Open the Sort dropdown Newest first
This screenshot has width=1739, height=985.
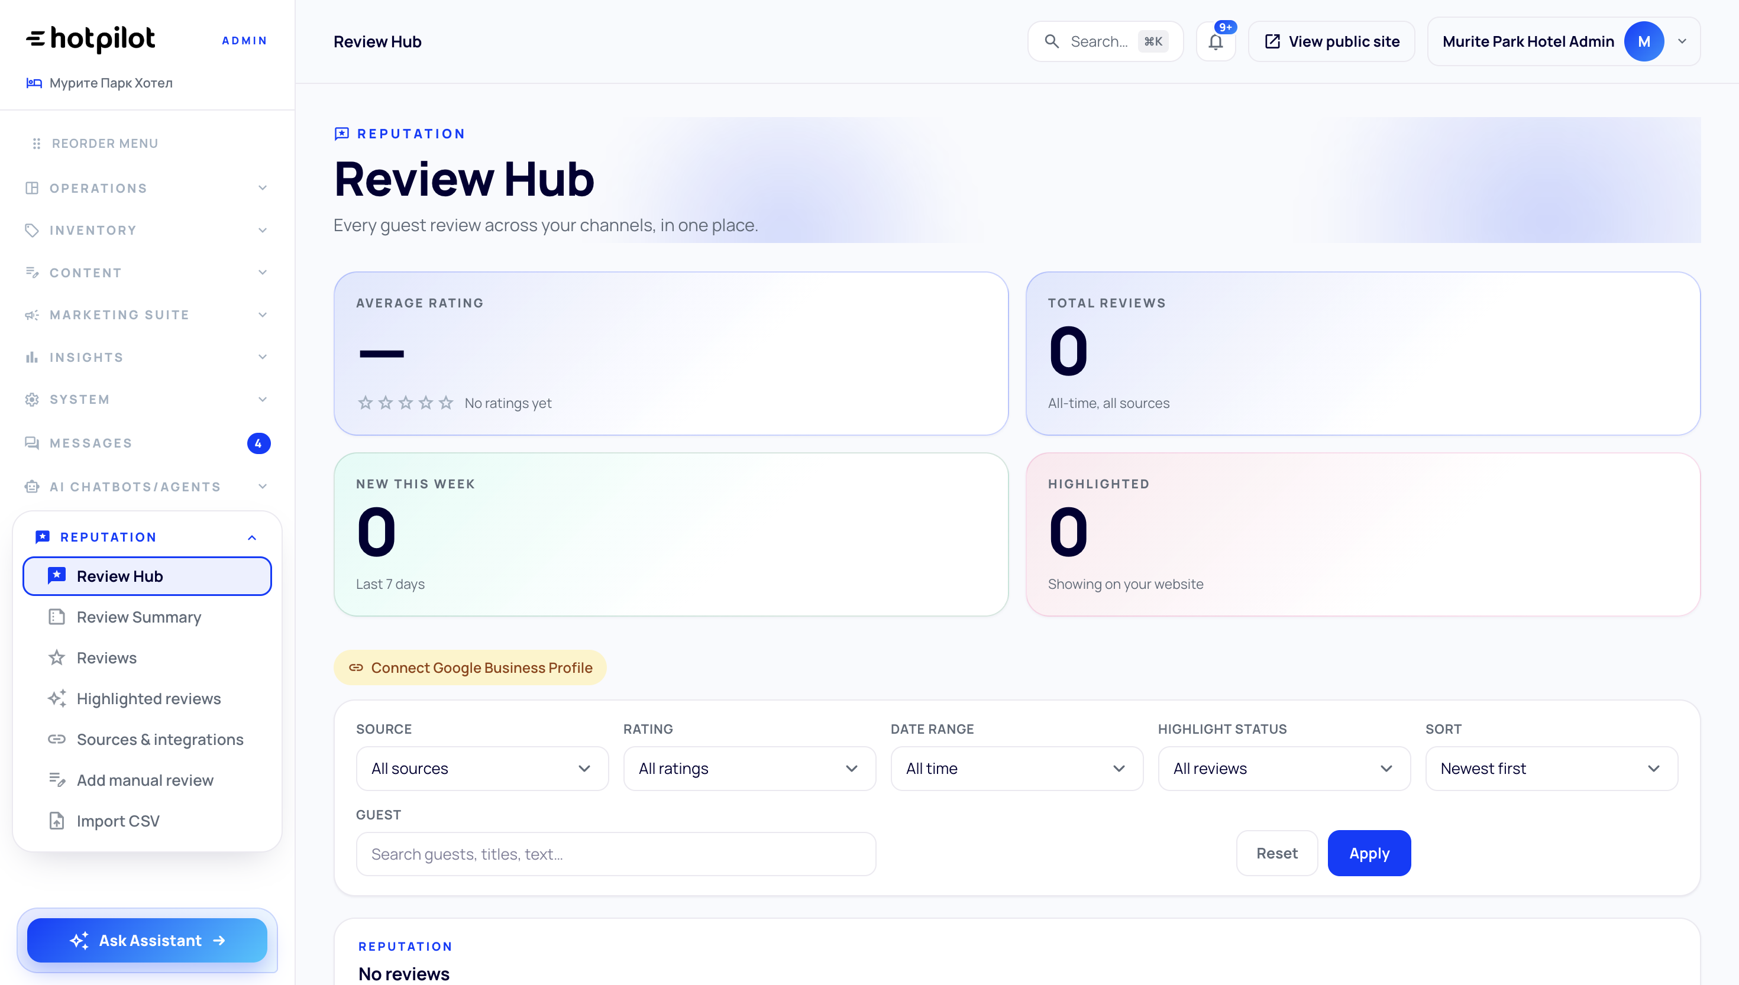click(1551, 769)
